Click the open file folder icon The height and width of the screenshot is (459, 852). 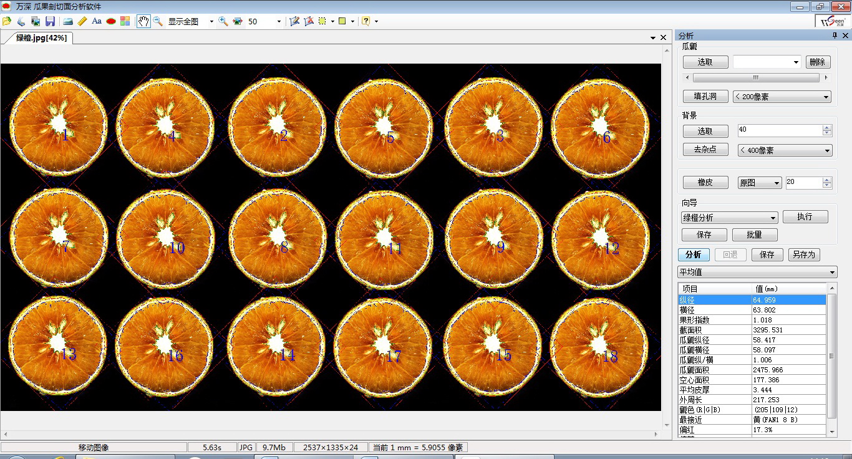point(7,21)
